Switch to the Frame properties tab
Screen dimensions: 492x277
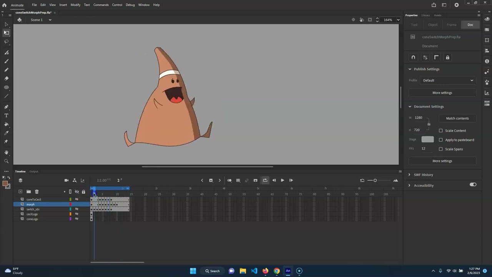tap(452, 25)
